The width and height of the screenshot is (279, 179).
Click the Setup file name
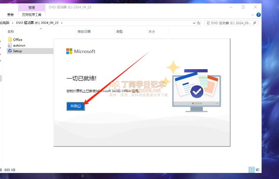(x=17, y=51)
